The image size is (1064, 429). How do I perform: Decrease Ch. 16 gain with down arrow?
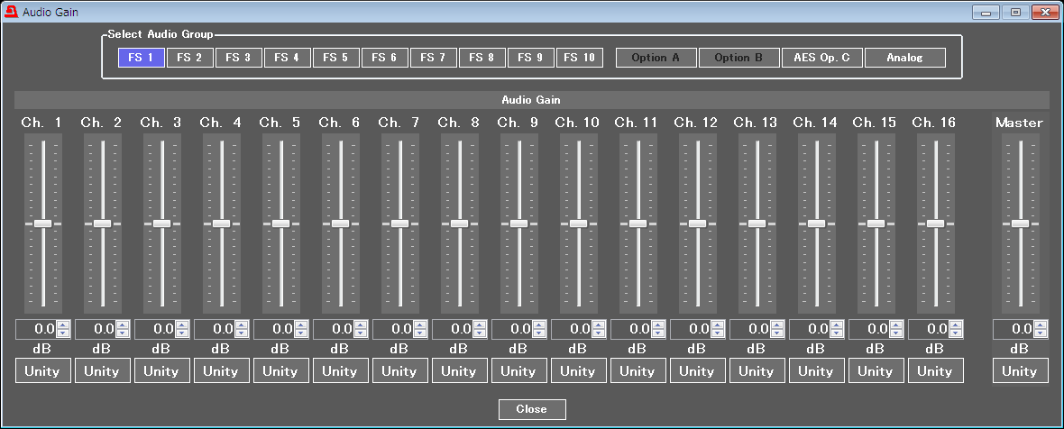point(956,333)
